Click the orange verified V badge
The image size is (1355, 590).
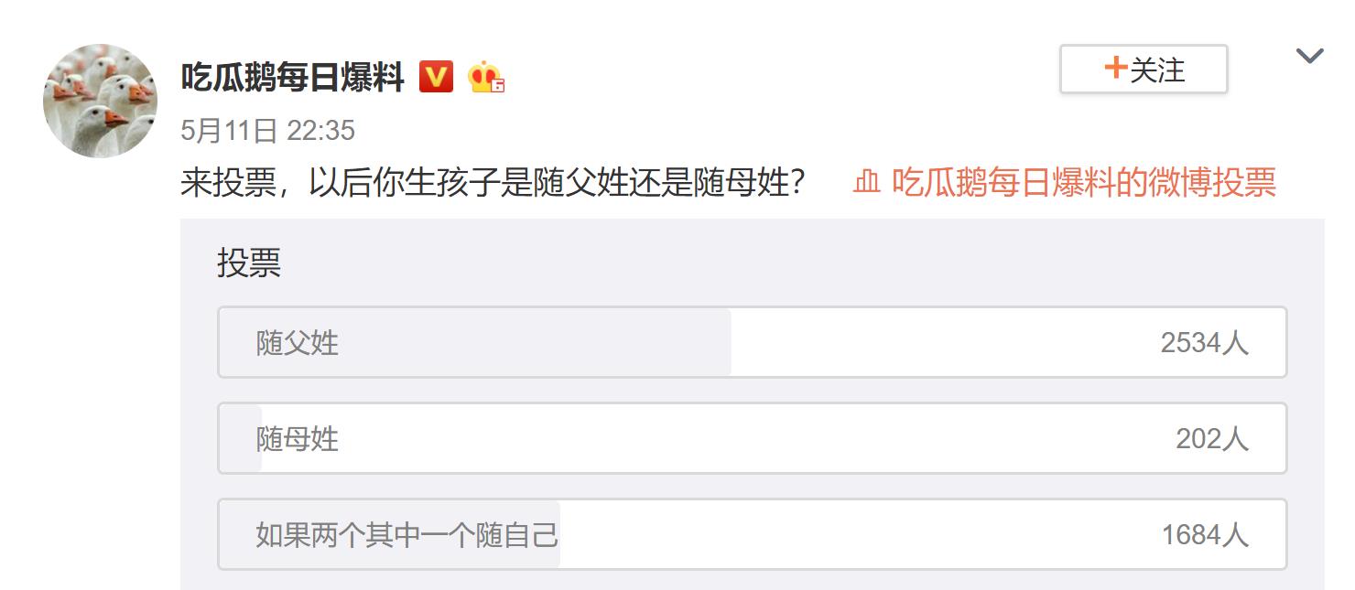click(x=436, y=77)
